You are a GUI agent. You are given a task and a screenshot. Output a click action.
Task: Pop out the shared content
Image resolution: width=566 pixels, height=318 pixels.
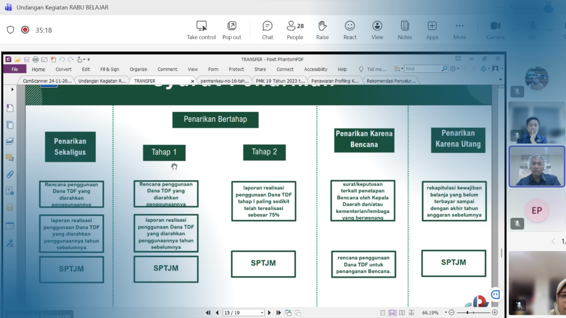pyautogui.click(x=232, y=30)
